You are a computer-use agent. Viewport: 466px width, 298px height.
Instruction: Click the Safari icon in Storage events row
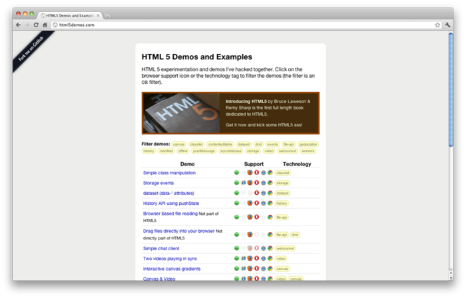click(264, 182)
